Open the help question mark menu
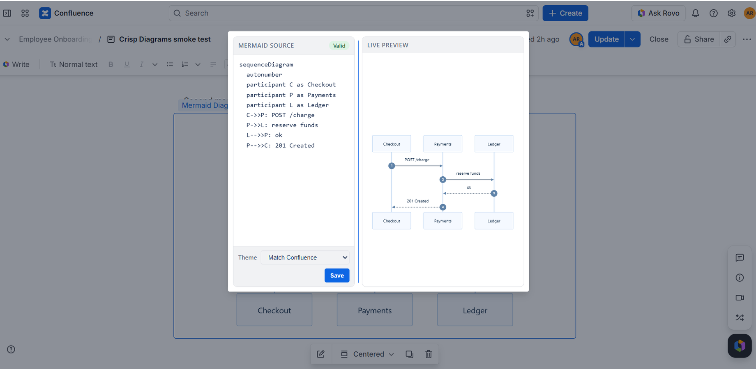Image resolution: width=756 pixels, height=369 pixels. pos(714,13)
